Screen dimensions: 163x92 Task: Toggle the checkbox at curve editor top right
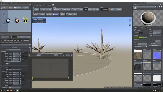(72, 55)
